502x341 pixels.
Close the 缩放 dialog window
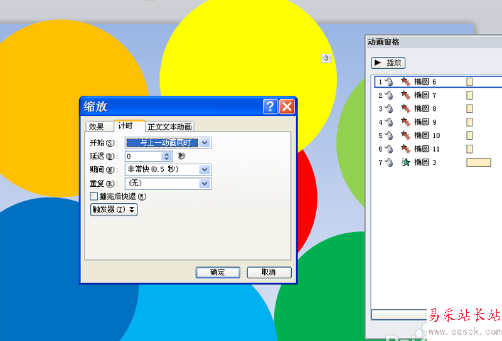[x=287, y=107]
